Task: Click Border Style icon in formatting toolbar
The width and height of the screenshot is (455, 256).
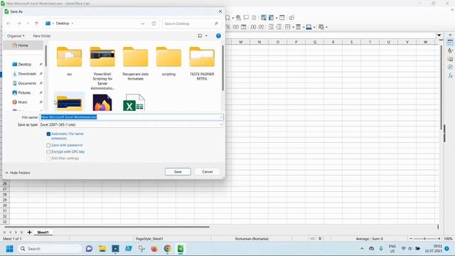Action: pos(298,27)
